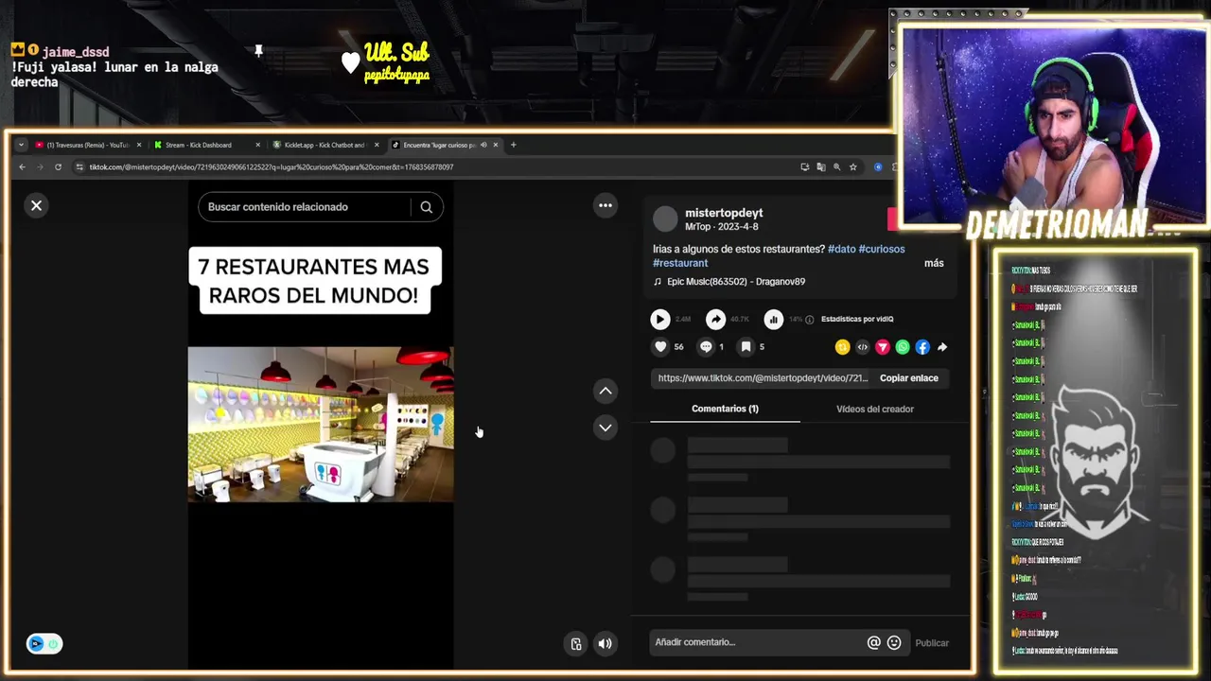Screen dimensions: 1211x681
Task: Open the browser tab search dropdown
Action: (22, 145)
